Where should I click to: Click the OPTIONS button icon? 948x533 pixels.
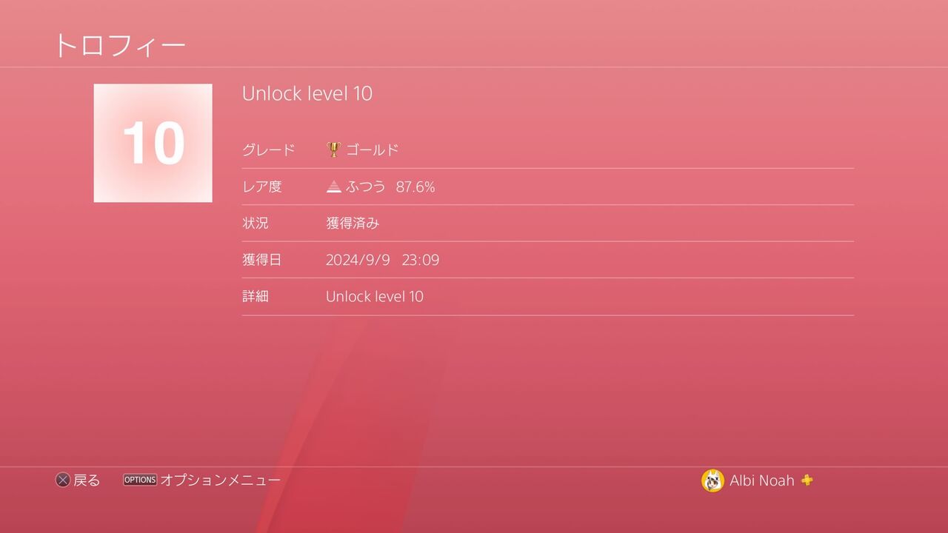point(140,480)
